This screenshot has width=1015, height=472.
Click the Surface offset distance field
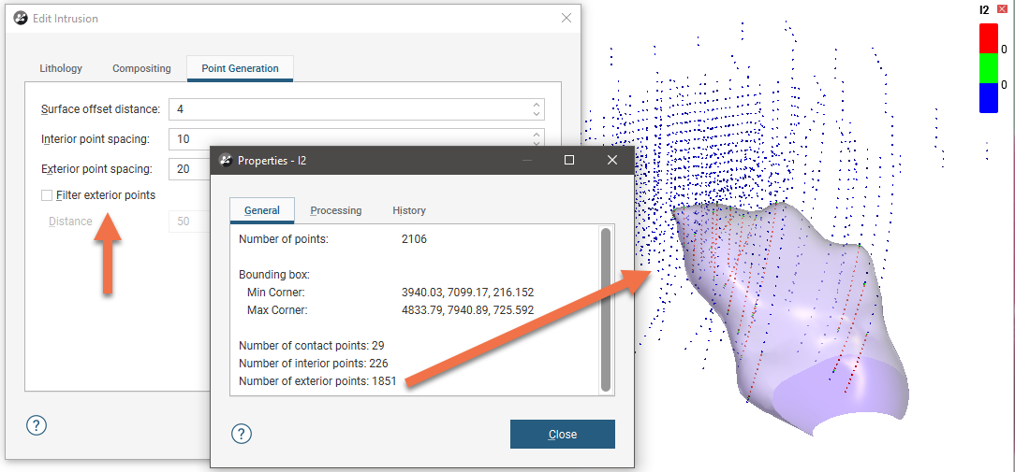346,109
